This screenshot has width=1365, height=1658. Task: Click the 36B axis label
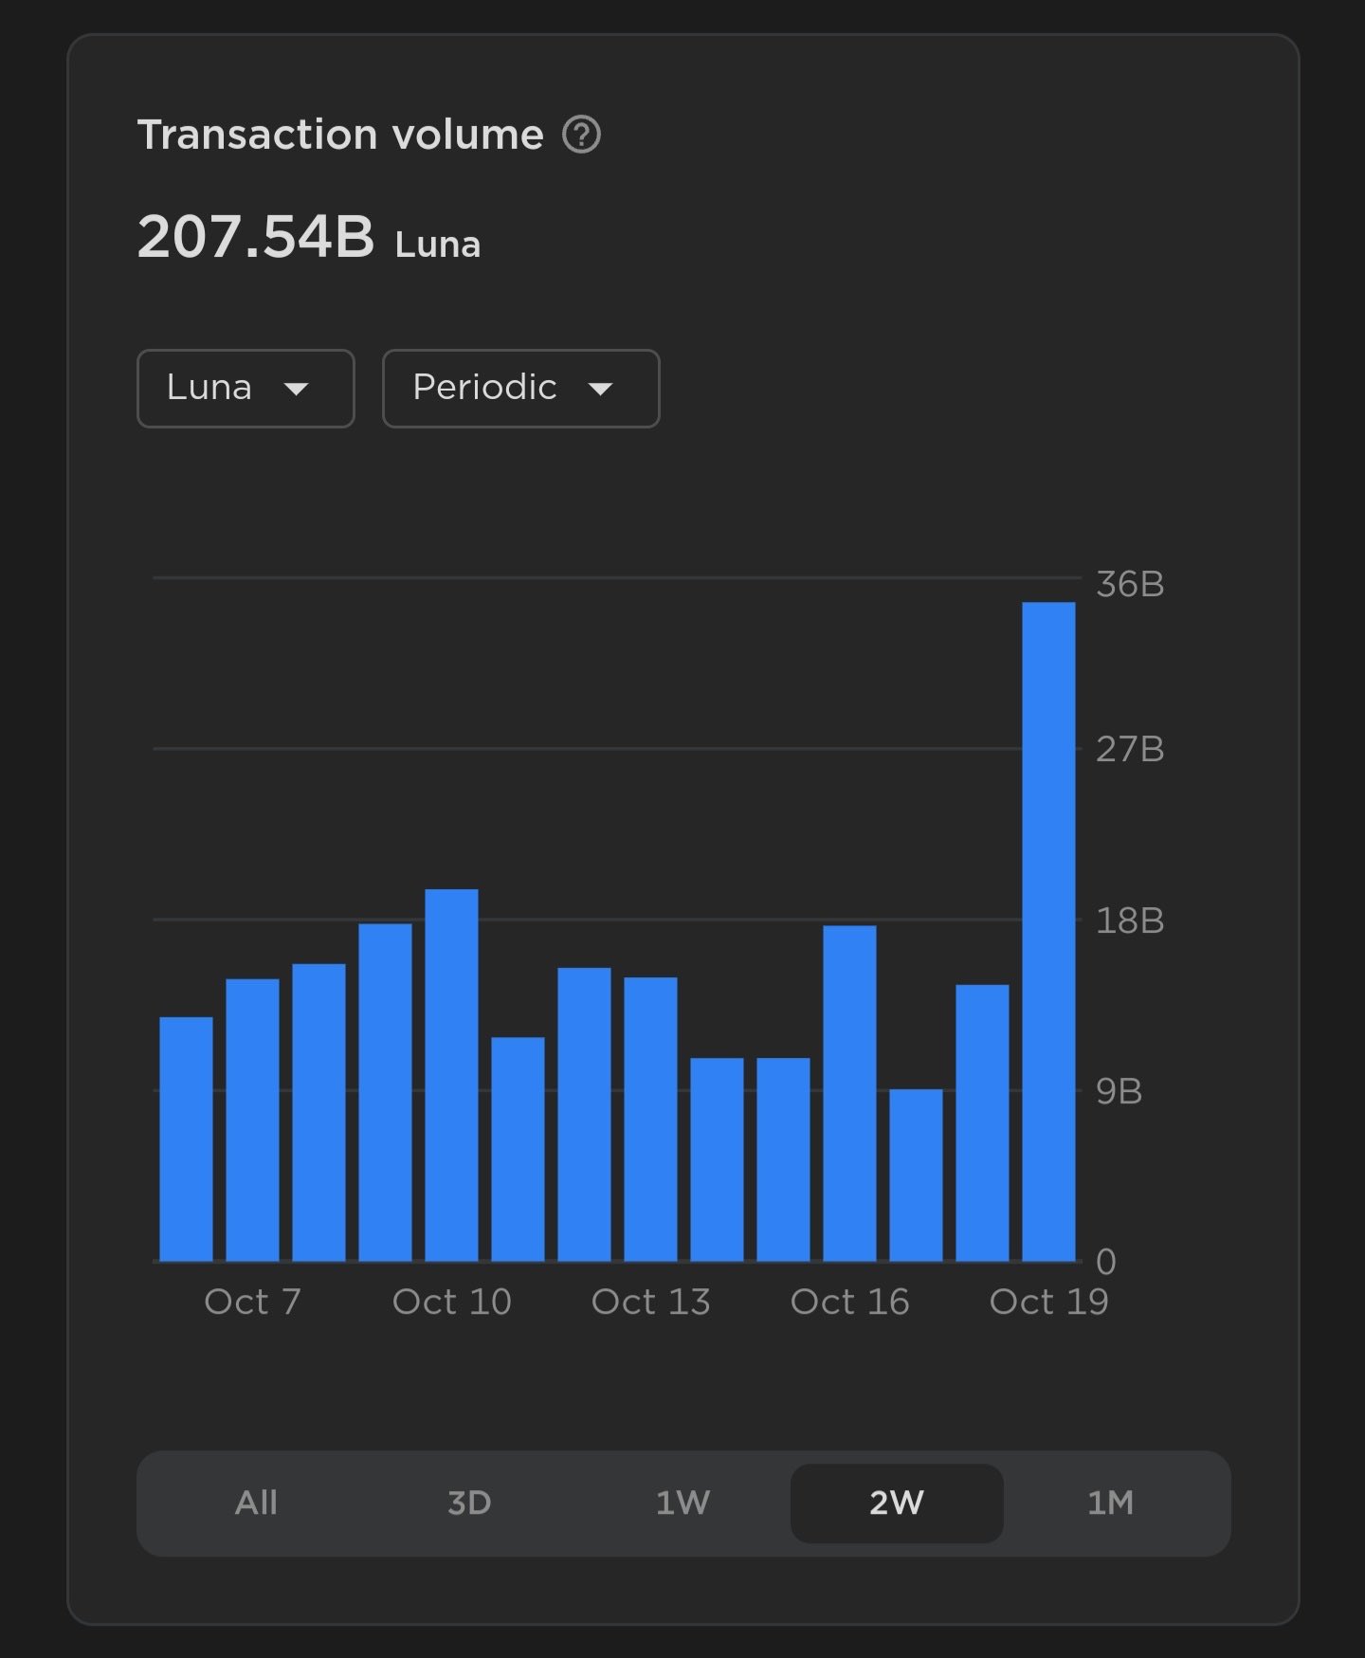(1130, 584)
